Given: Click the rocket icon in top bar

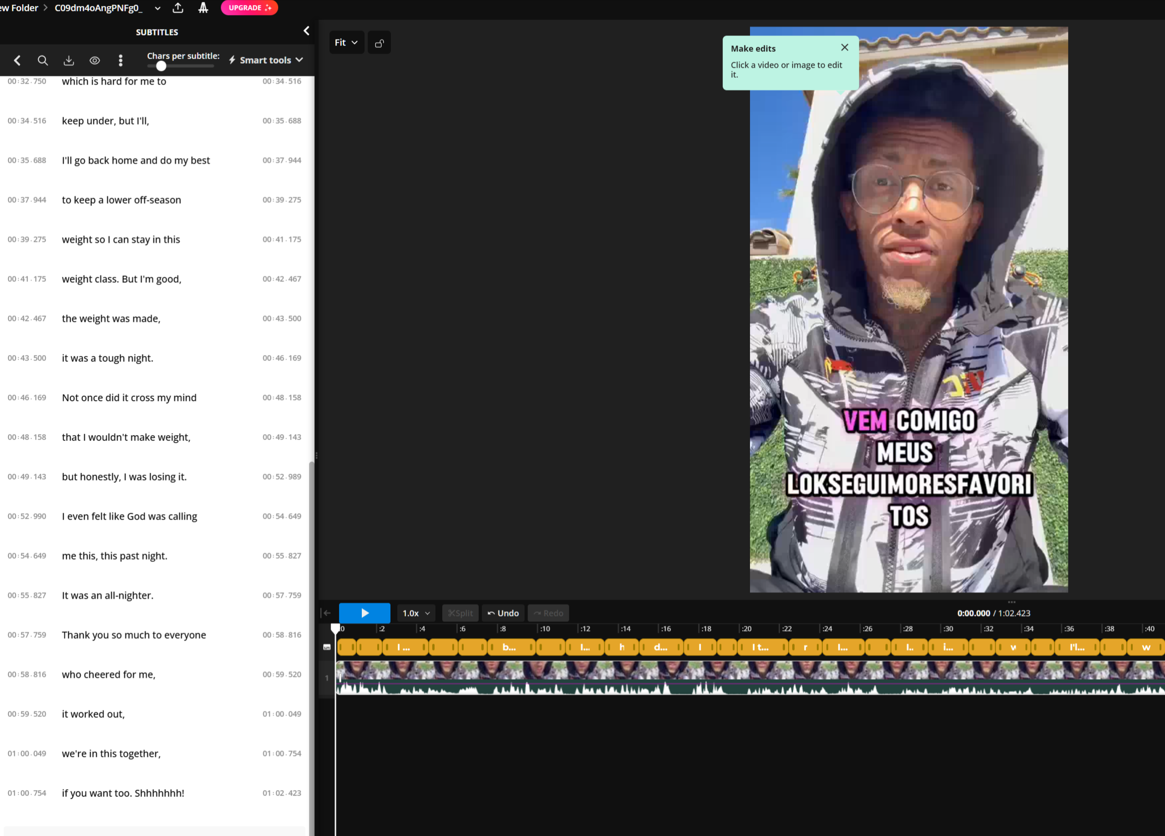Looking at the screenshot, I should (x=203, y=8).
